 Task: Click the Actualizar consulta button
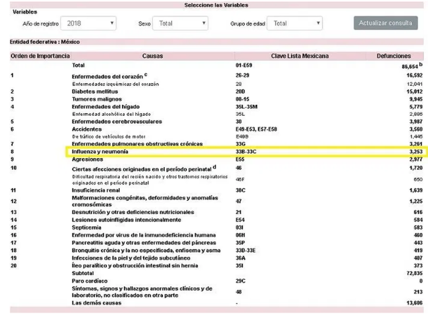385,23
